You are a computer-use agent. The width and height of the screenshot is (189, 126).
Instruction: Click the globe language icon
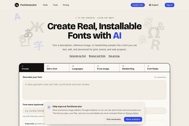[x=150, y=5]
